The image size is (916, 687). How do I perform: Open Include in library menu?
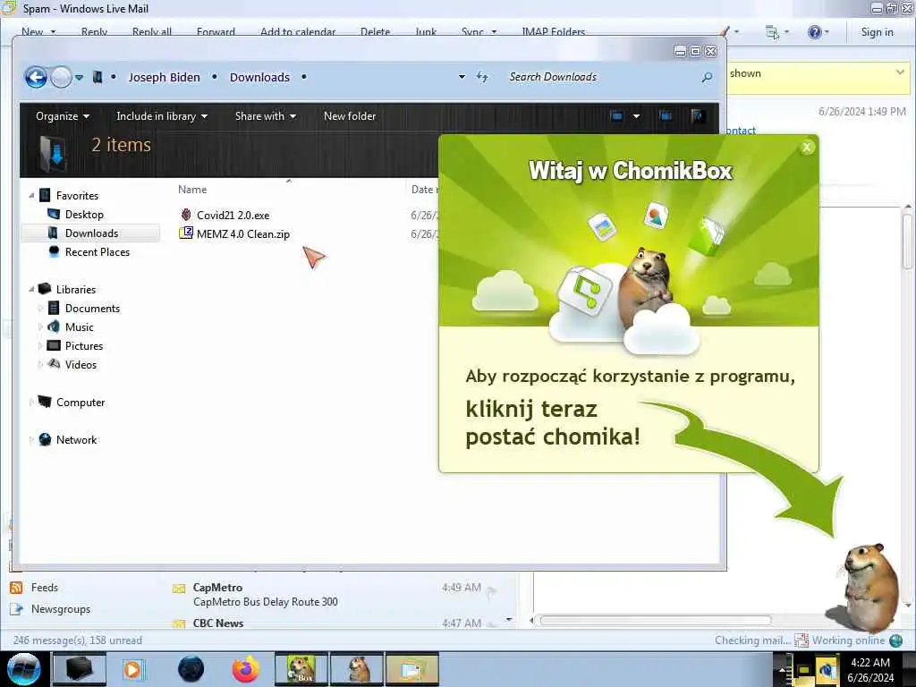tap(162, 116)
